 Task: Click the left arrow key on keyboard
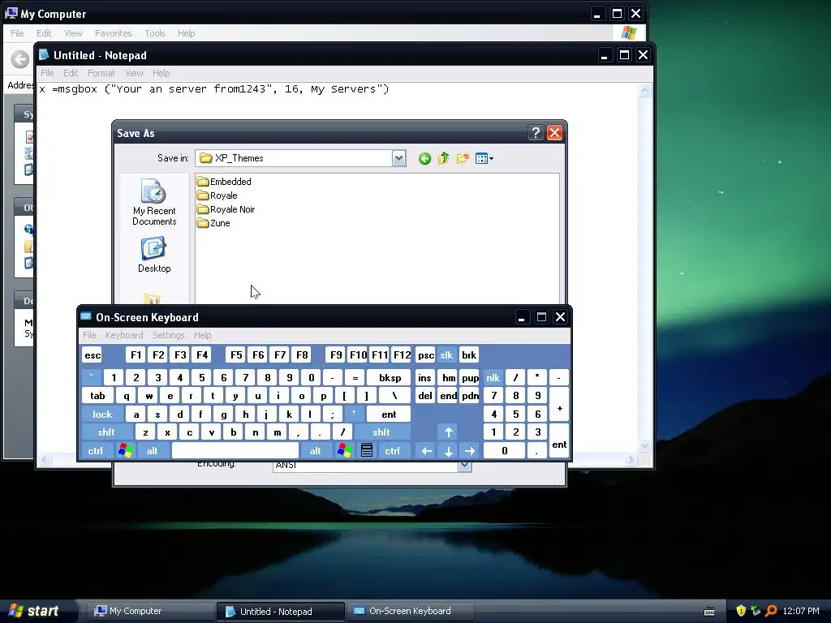pyautogui.click(x=426, y=451)
